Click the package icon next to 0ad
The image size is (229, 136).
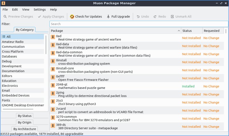click(53, 37)
